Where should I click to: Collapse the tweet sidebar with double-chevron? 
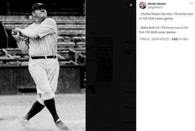131,5
